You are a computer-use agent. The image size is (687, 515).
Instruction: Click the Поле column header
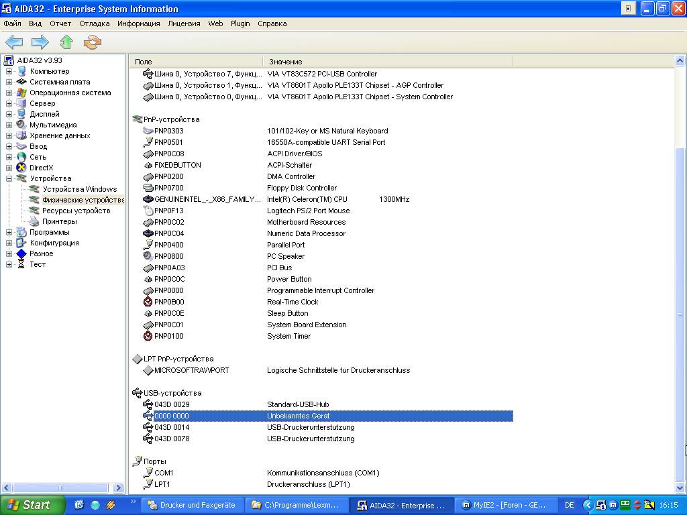point(197,62)
